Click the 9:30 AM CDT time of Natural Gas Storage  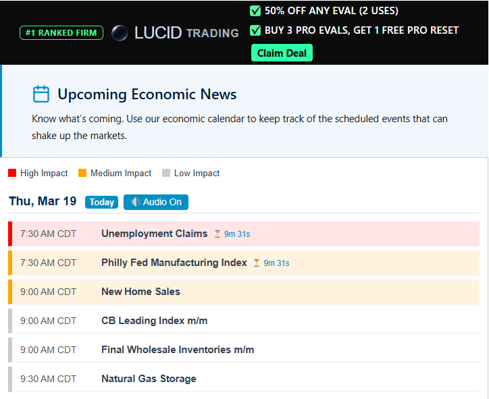pyautogui.click(x=49, y=379)
